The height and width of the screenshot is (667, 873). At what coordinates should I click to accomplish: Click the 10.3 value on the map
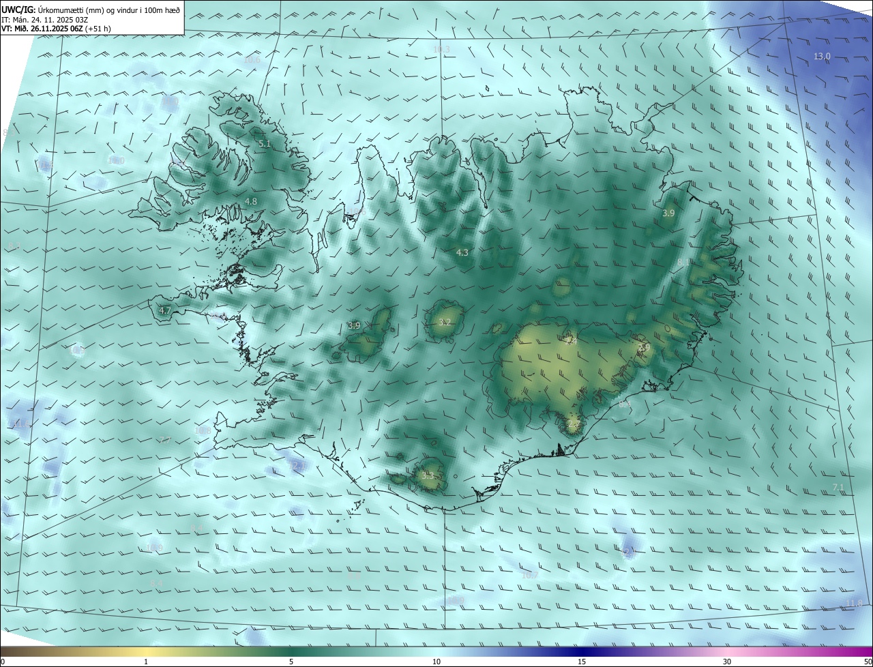(441, 49)
